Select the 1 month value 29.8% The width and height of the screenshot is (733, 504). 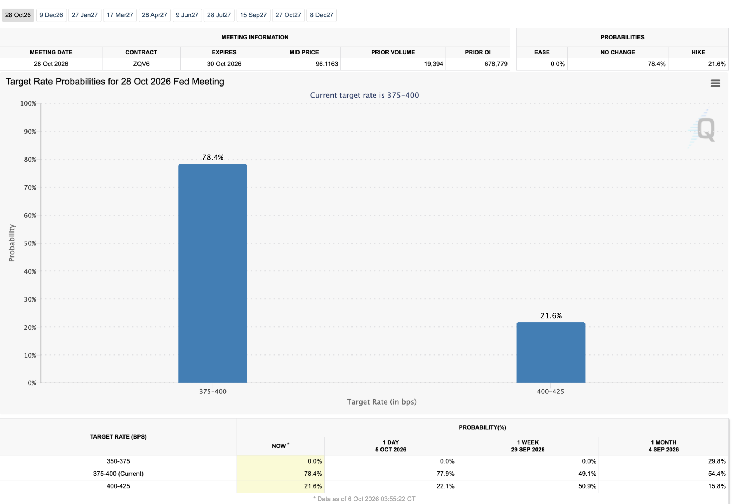[x=717, y=461]
